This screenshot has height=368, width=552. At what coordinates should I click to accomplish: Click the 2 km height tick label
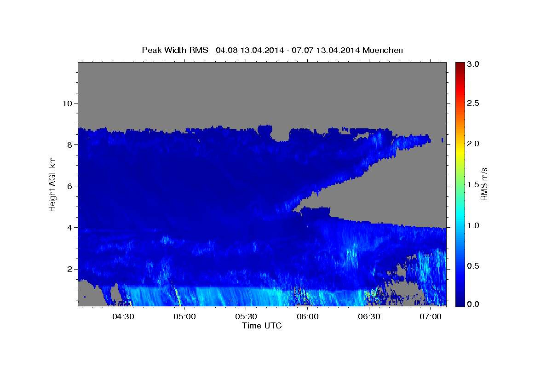coord(69,269)
